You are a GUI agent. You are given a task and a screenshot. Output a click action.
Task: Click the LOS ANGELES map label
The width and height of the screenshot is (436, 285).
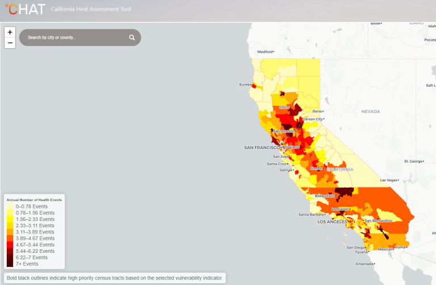coord(332,222)
